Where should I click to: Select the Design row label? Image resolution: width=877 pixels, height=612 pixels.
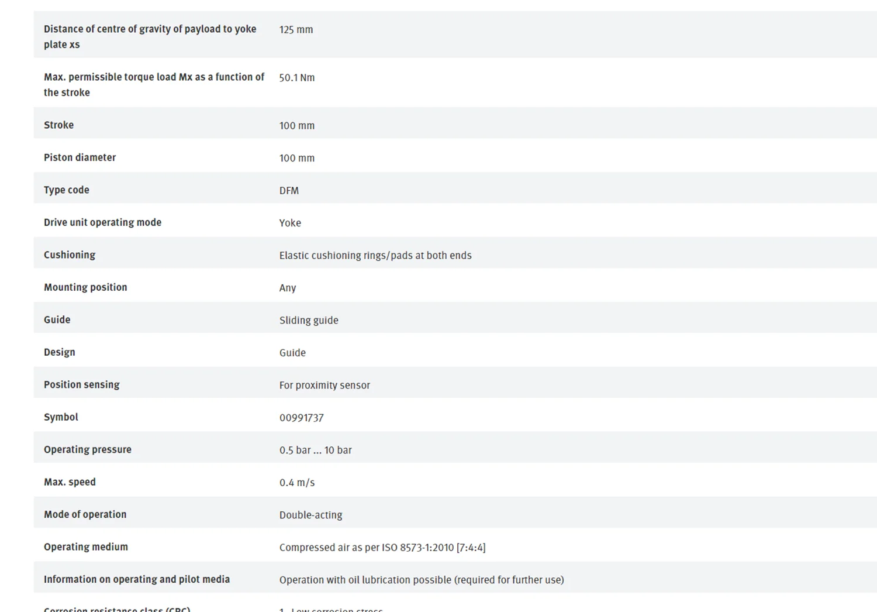coord(59,352)
